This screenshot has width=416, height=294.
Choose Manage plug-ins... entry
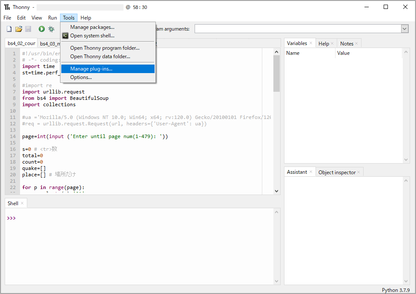(108, 69)
